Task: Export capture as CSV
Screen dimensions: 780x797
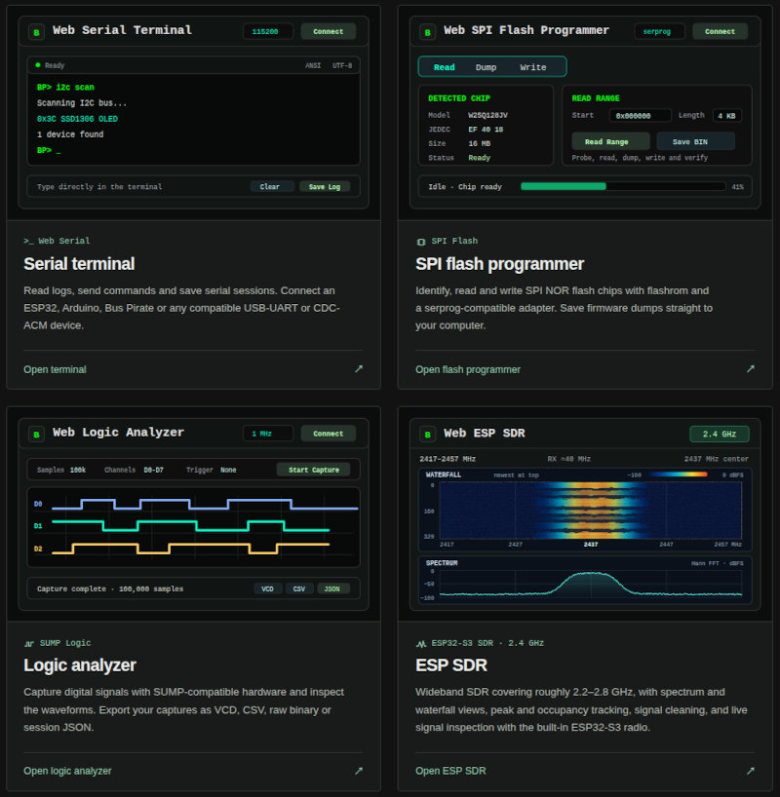Action: point(299,588)
